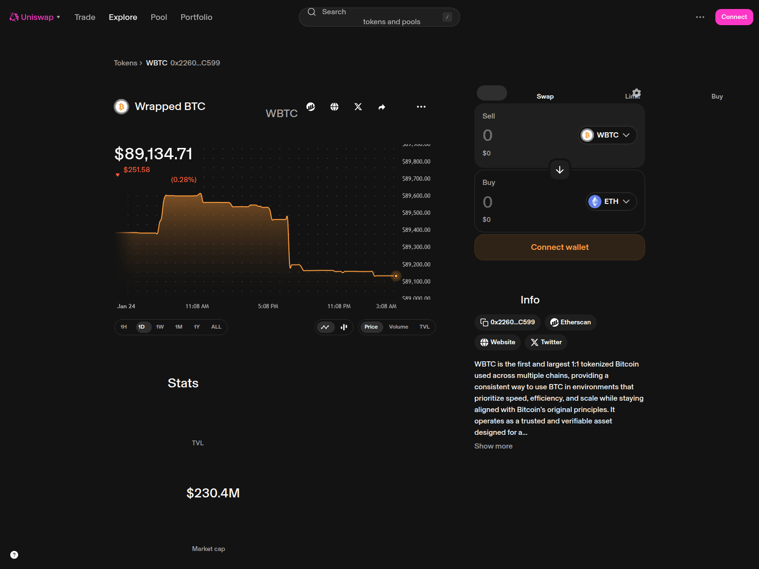This screenshot has width=759, height=569.
Task: Click the pink Connect button
Action: click(734, 17)
